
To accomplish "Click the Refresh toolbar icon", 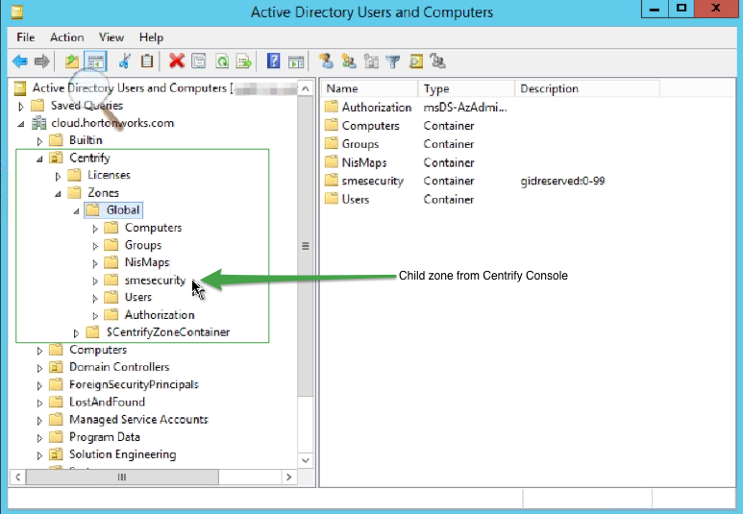I will tap(222, 61).
